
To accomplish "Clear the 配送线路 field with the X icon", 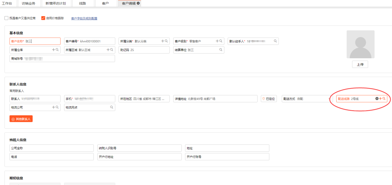I will coord(377,99).
